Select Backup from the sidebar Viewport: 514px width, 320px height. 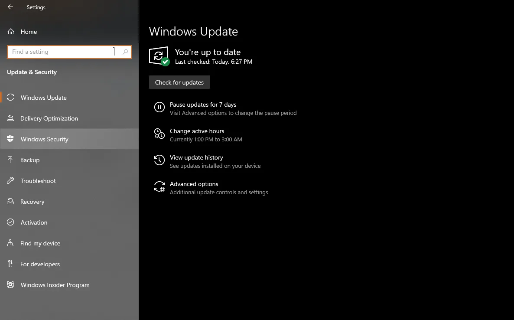[x=30, y=160]
